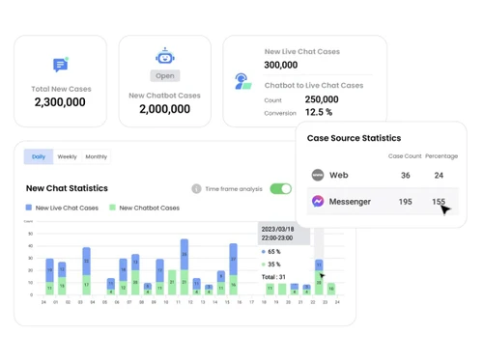This screenshot has width=483, height=362.
Task: Click the blue New Live Chat Cases legend swatch
Action: click(x=29, y=208)
